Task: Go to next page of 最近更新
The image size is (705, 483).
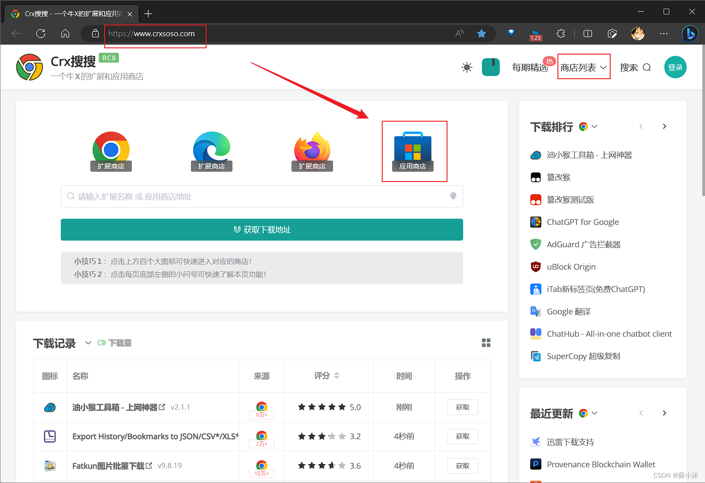Action: (664, 413)
